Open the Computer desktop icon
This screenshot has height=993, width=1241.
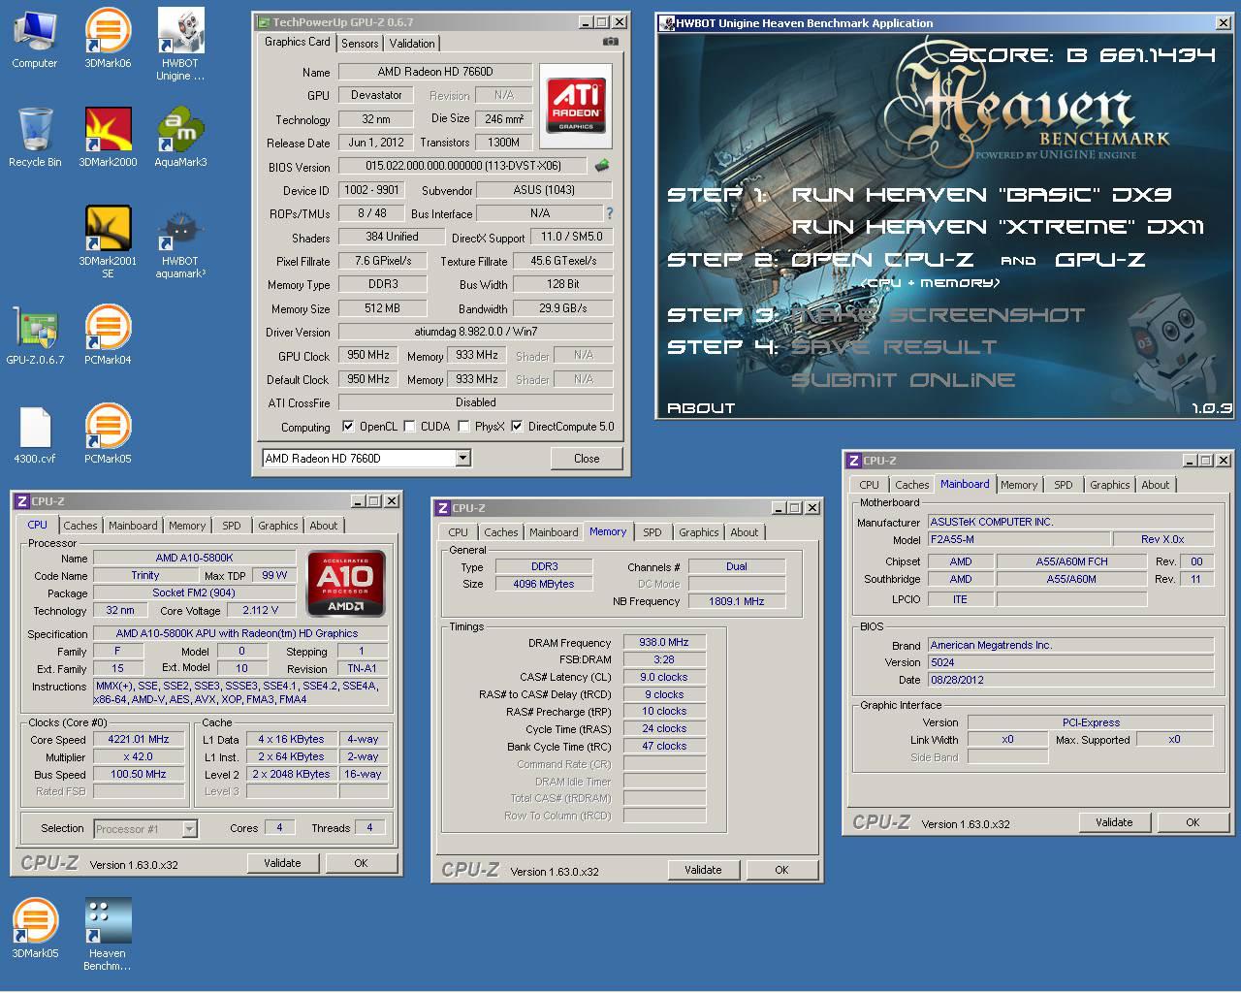[x=34, y=39]
